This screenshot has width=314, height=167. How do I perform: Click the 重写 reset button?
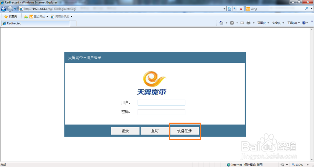[155, 131]
